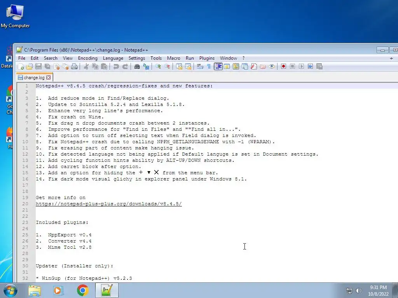Screen dimensions: 398x298
Task: Open the Find dialog via the binoculars icon
Action: pyautogui.click(x=137, y=66)
